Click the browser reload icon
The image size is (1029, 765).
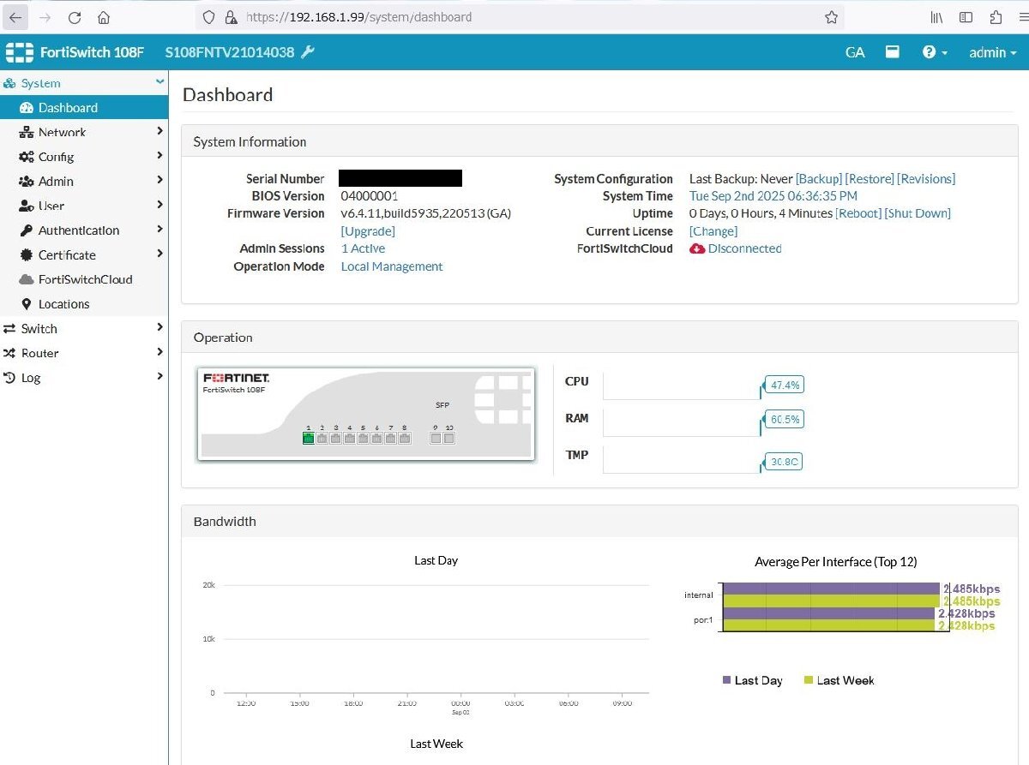(x=75, y=17)
